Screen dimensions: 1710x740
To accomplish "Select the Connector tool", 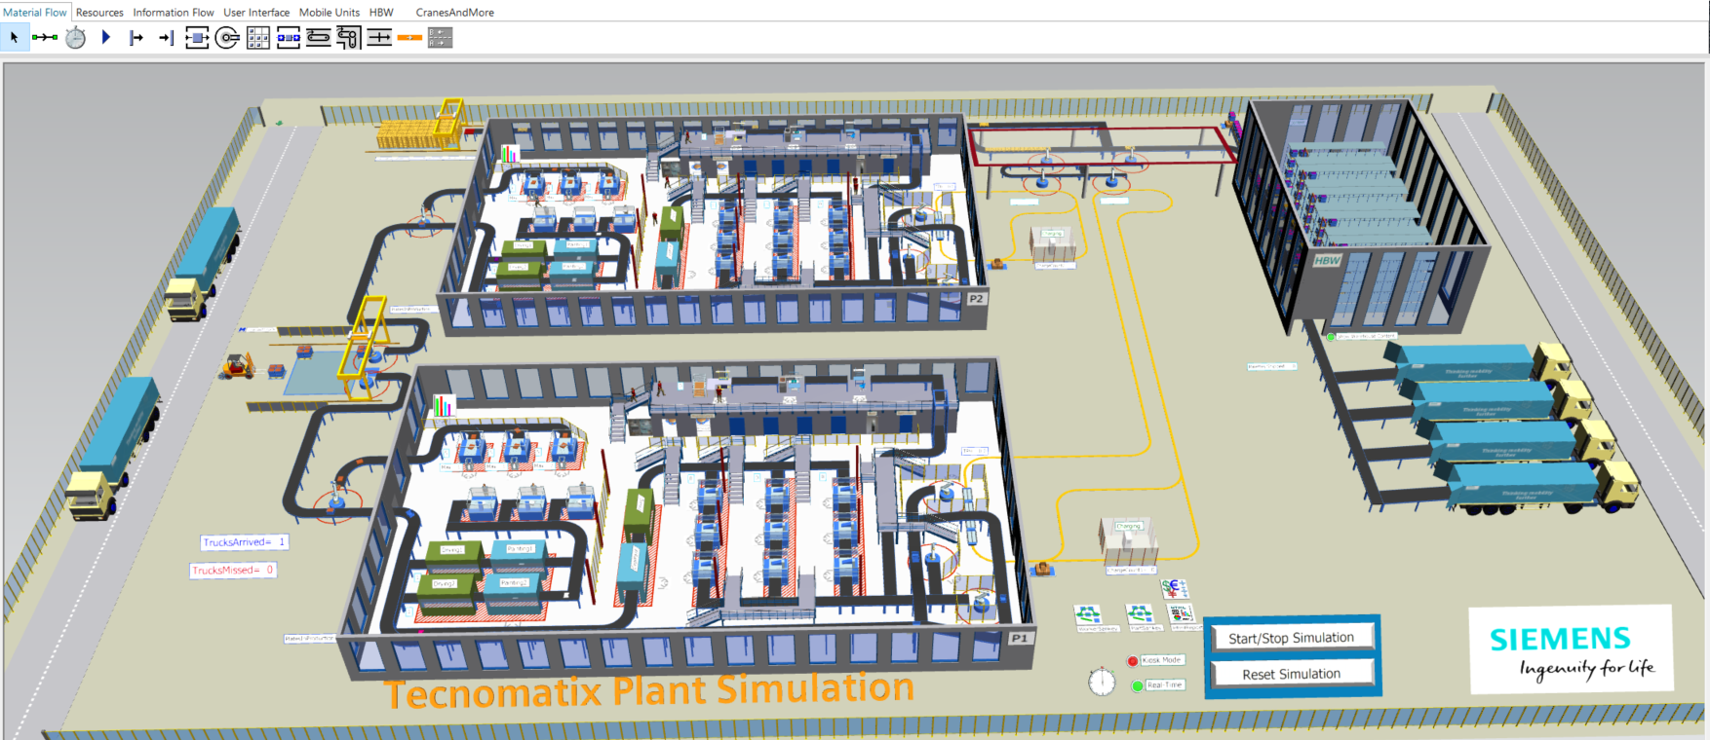I will click(x=45, y=38).
